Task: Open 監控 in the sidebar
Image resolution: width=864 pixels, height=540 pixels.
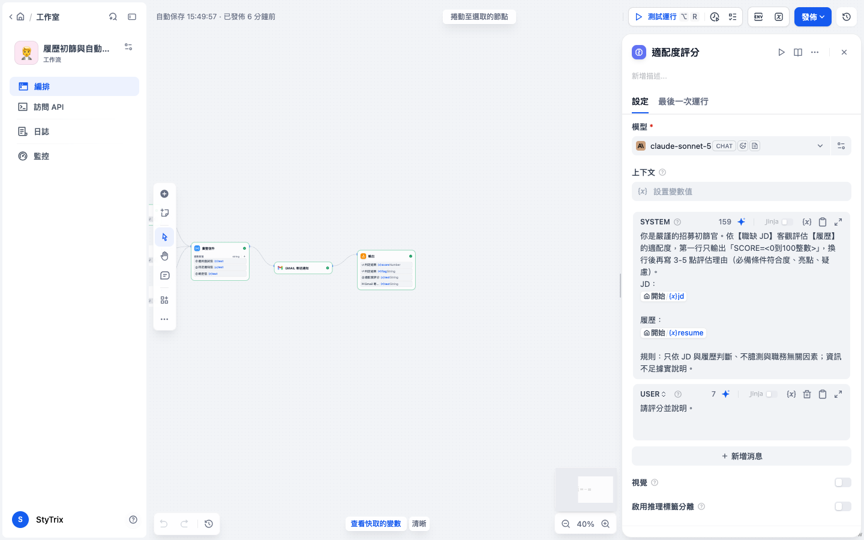Action: pyautogui.click(x=74, y=156)
